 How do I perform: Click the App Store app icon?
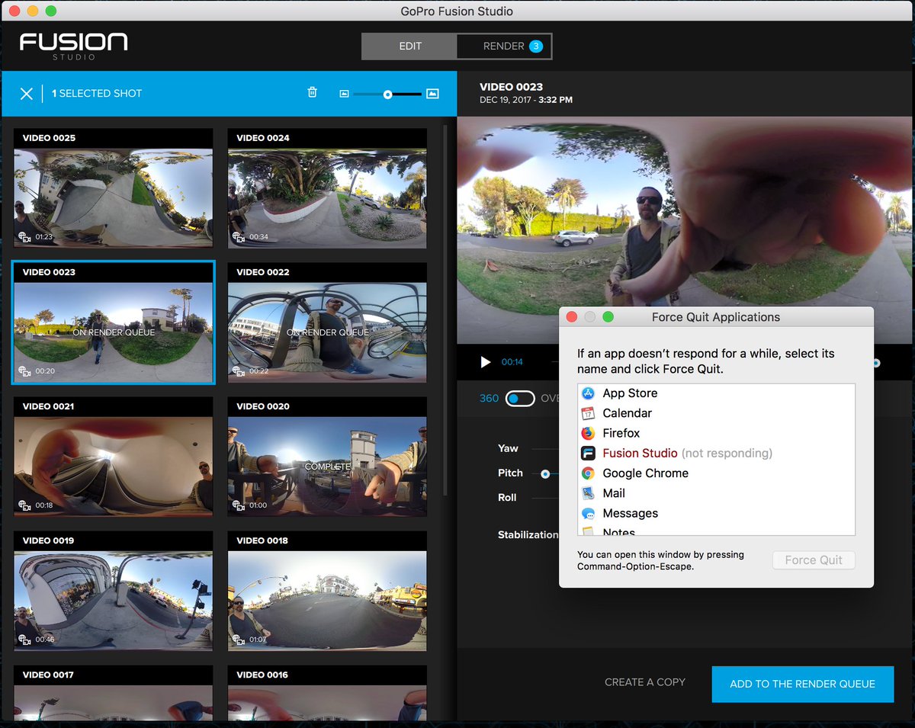588,393
